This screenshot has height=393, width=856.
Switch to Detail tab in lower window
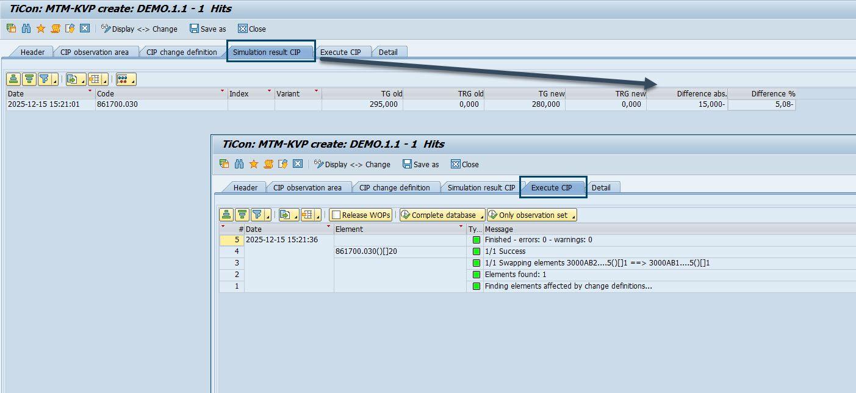(x=600, y=187)
